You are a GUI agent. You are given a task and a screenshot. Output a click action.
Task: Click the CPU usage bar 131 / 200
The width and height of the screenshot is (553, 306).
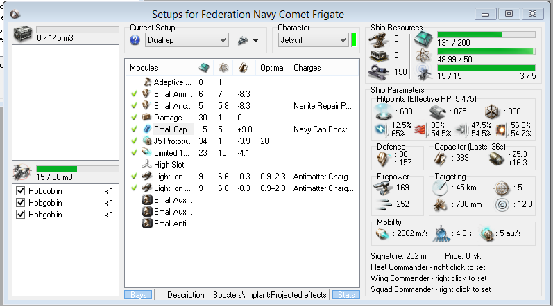[x=486, y=35]
